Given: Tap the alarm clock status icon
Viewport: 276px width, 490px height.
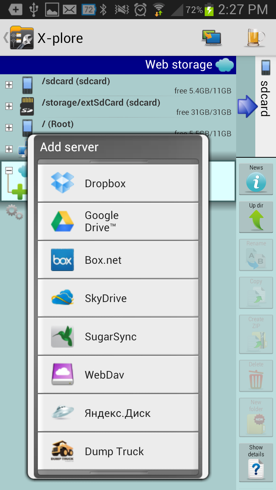Looking at the screenshot, I should [140, 10].
